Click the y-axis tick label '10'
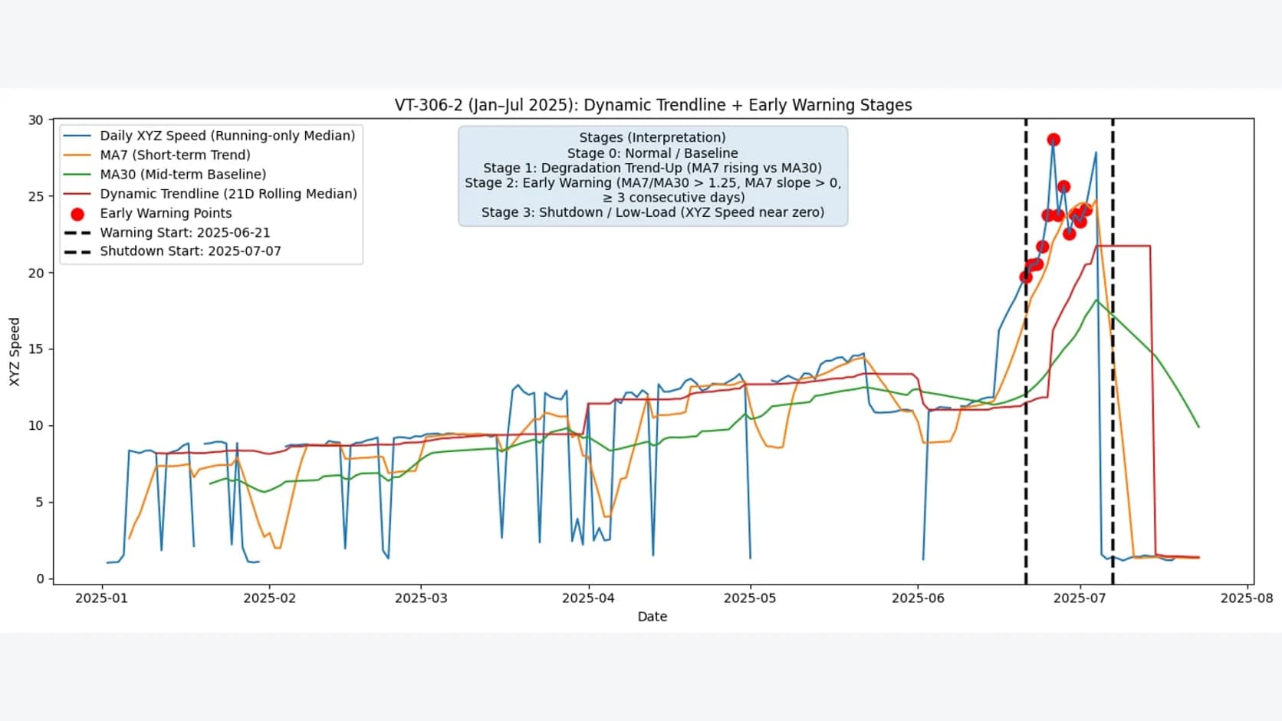Screen dimensions: 1282x721 (x=36, y=425)
